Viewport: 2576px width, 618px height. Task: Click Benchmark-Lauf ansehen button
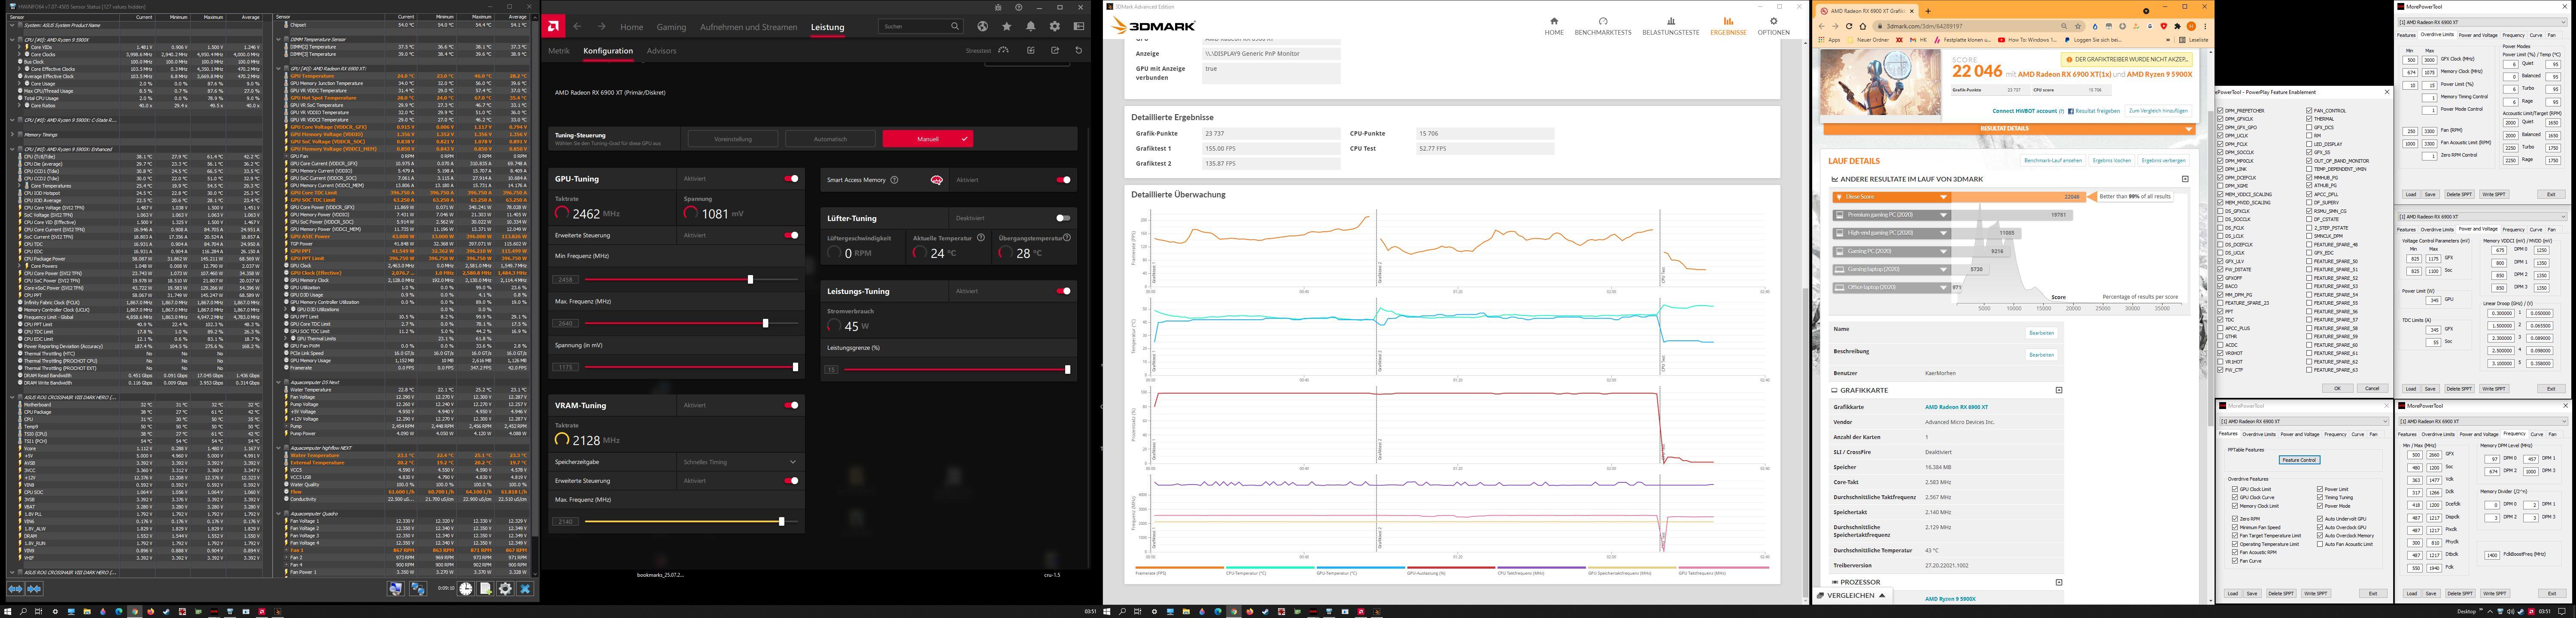[x=2053, y=160]
